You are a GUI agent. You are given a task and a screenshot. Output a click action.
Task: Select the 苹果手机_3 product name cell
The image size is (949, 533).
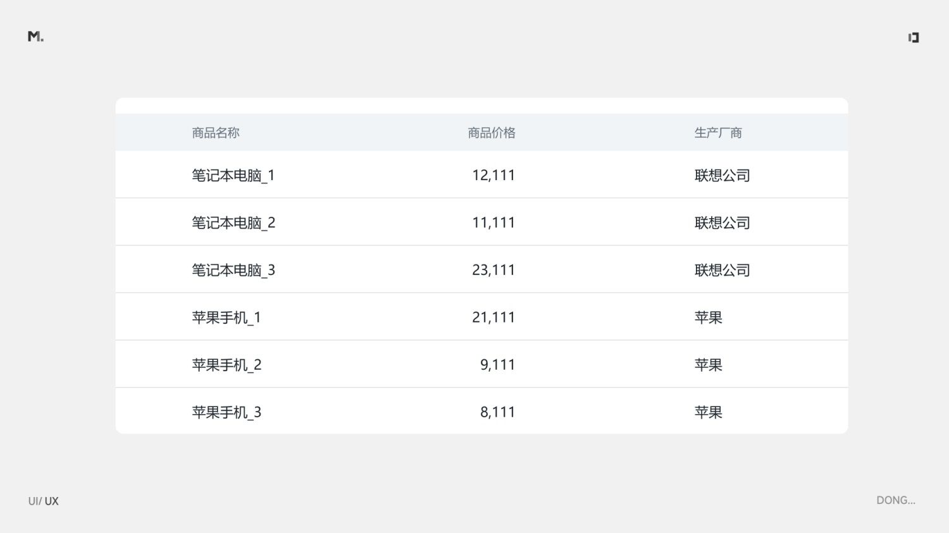coord(226,412)
